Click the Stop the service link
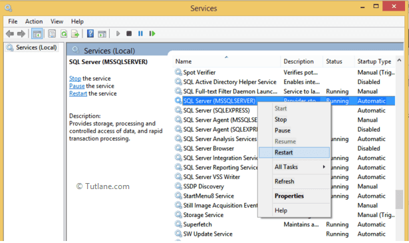The width and height of the screenshot is (409, 243). tap(75, 79)
